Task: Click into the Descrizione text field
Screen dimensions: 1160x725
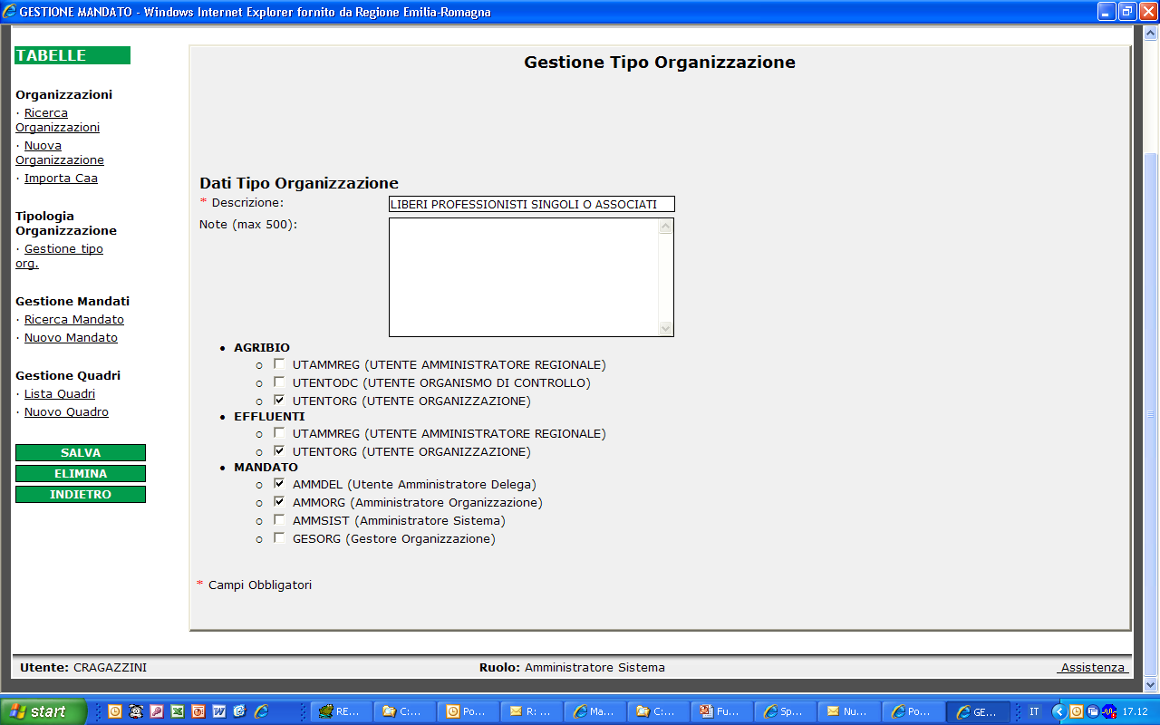Action: (x=532, y=204)
